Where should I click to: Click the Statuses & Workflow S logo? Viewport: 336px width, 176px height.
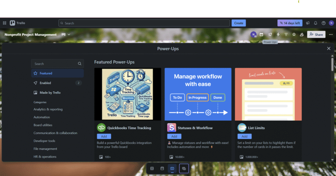[172, 128]
